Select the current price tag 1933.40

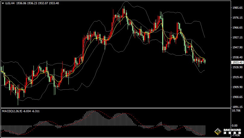[237, 62]
